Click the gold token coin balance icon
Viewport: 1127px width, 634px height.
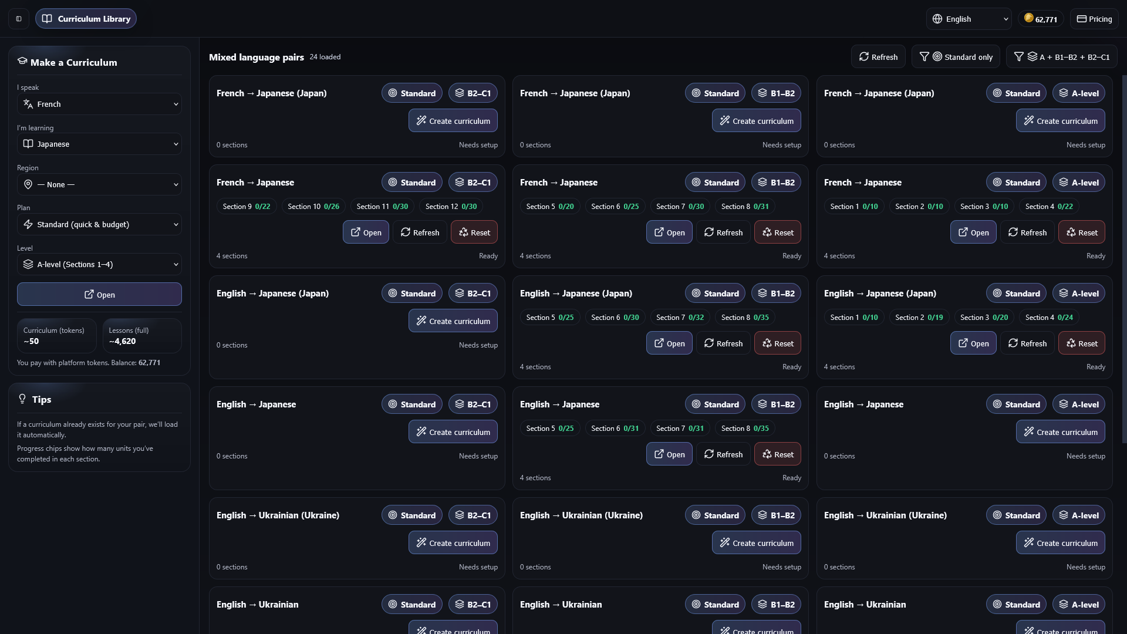[x=1028, y=18]
